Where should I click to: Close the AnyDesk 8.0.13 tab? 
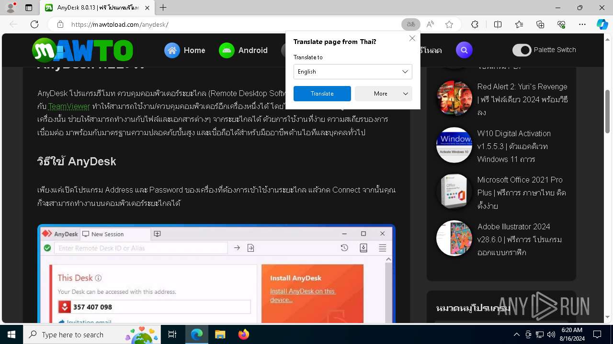click(x=147, y=8)
